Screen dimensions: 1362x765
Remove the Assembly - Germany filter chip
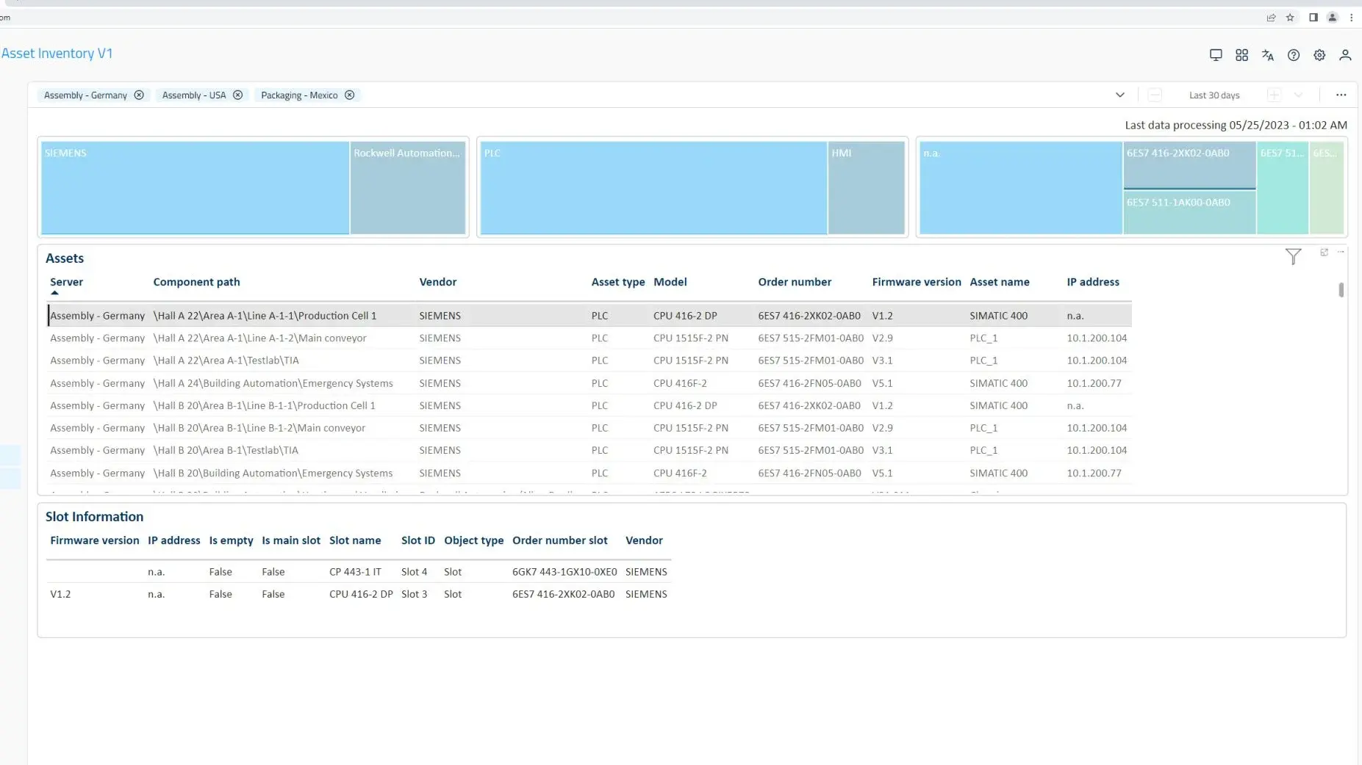pyautogui.click(x=139, y=95)
